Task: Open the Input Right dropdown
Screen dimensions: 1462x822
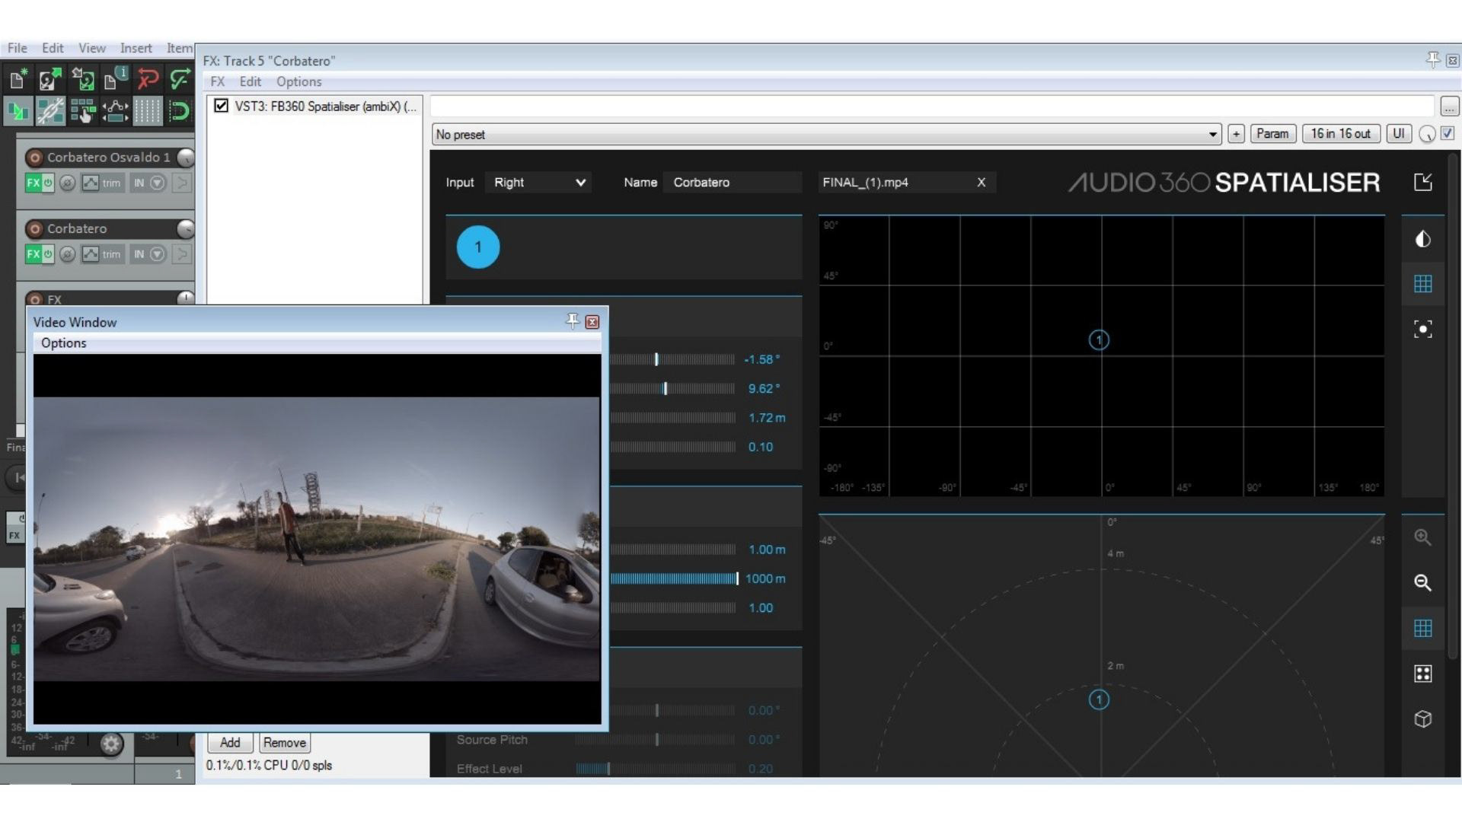Action: point(538,183)
